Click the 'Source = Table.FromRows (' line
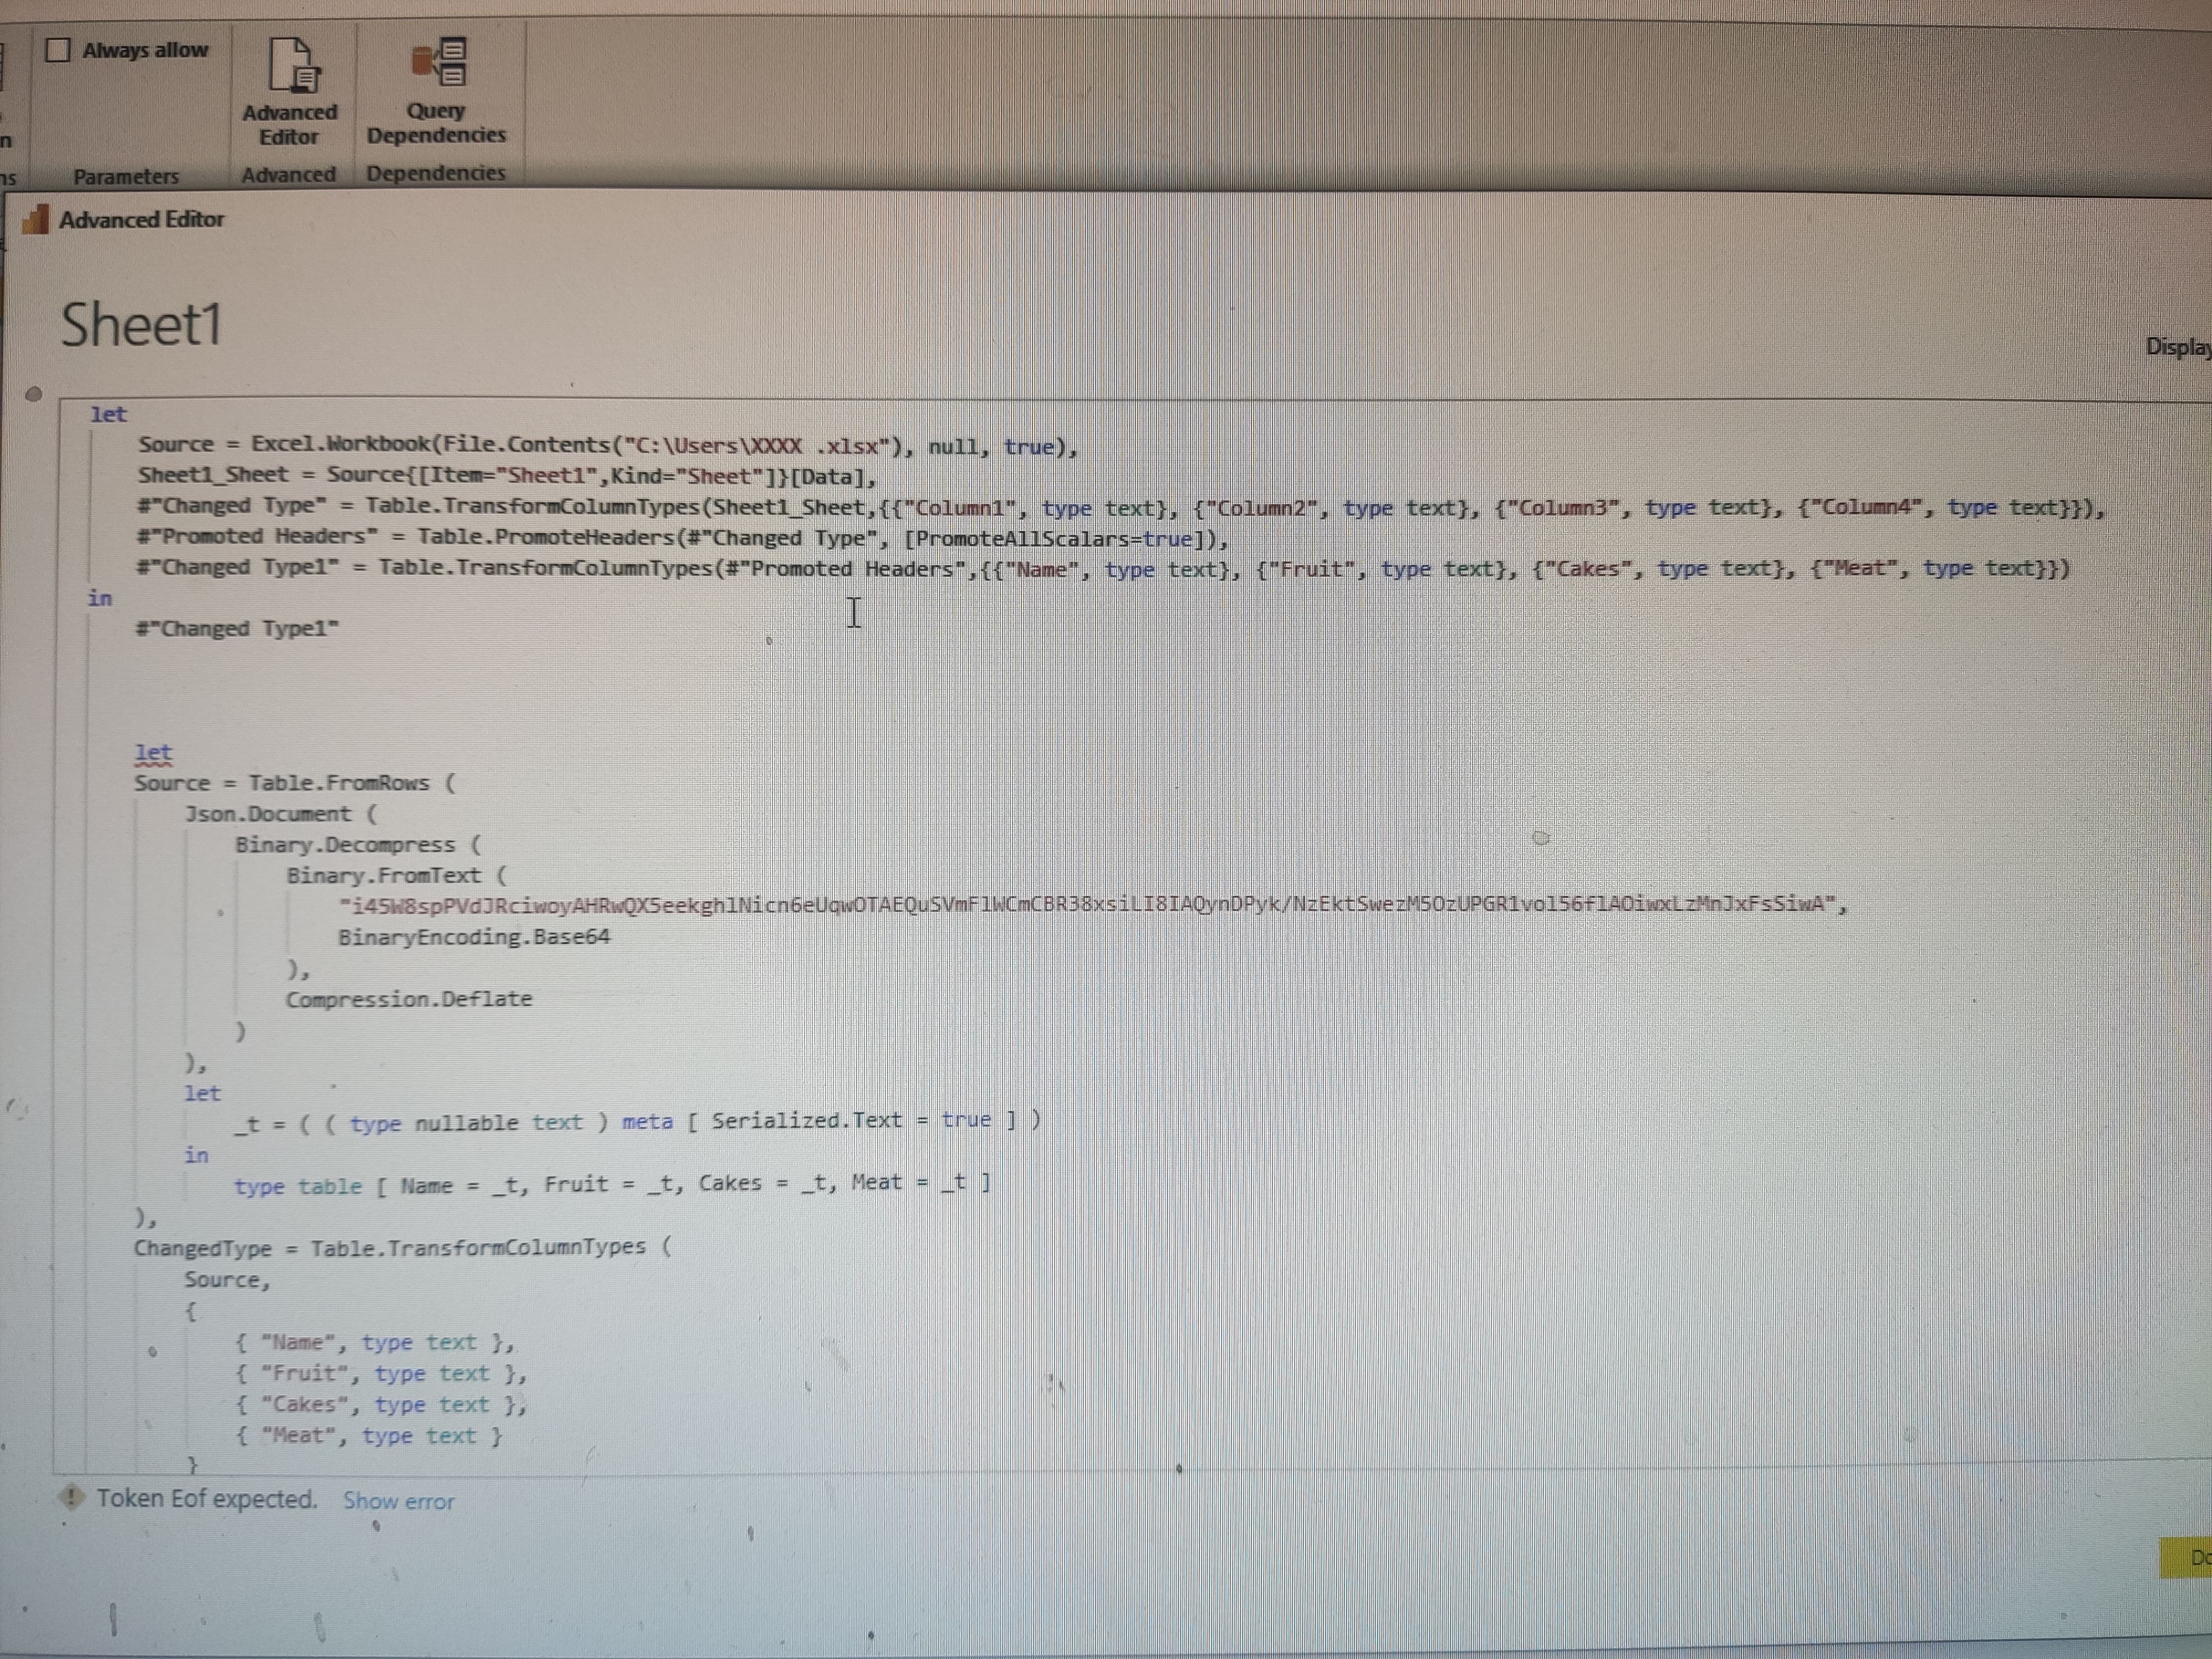Viewport: 2212px width, 1659px height. click(295, 783)
